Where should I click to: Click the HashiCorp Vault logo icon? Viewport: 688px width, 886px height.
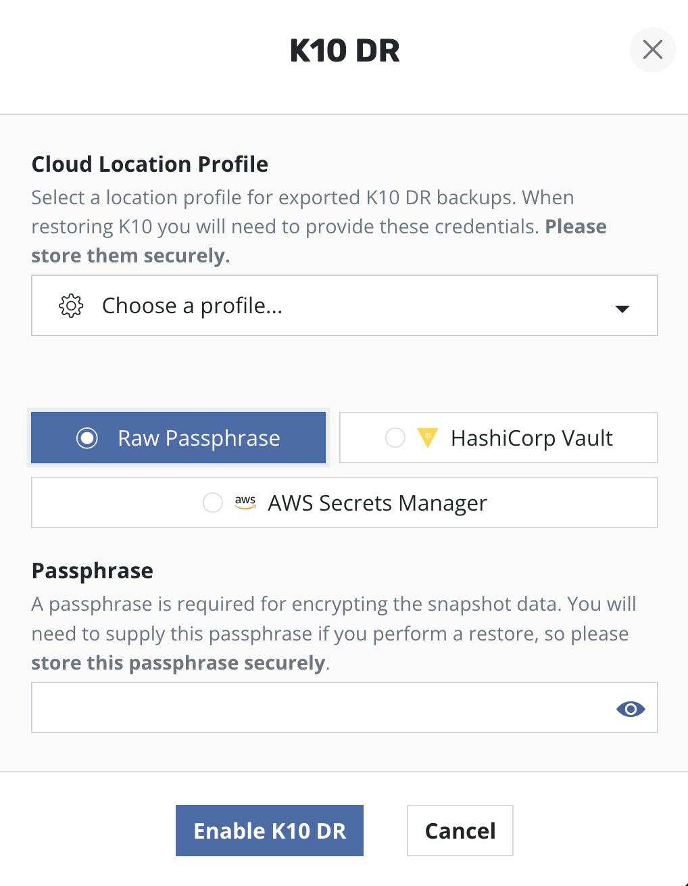point(428,438)
